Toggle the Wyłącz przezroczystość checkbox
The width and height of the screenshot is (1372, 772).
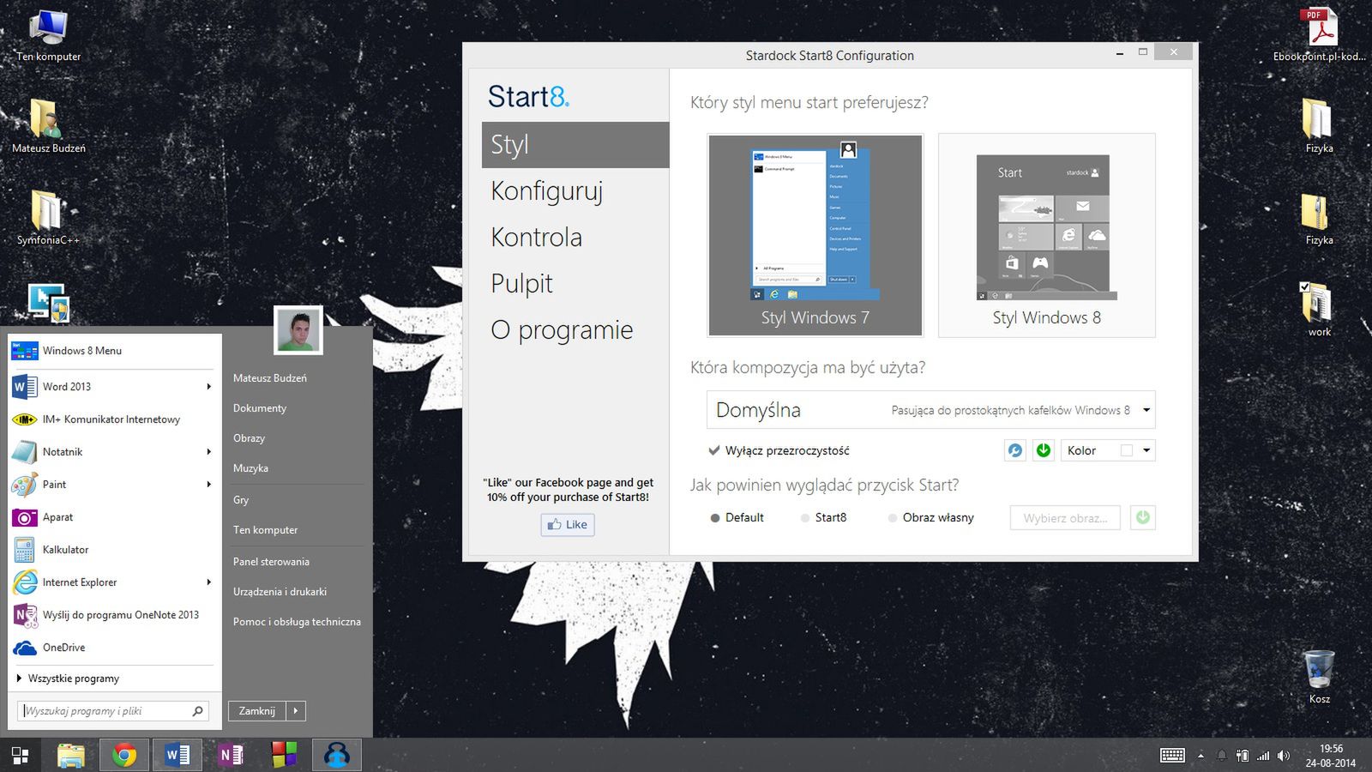tap(714, 450)
